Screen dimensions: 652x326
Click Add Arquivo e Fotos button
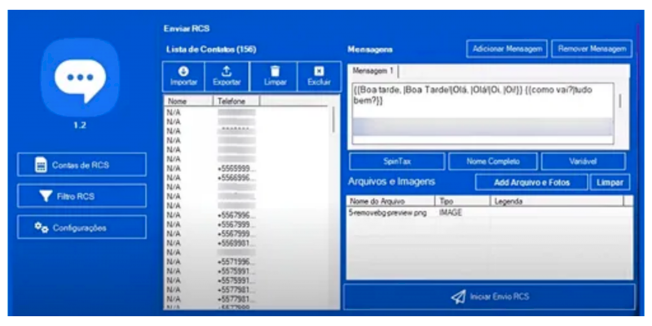[531, 182]
